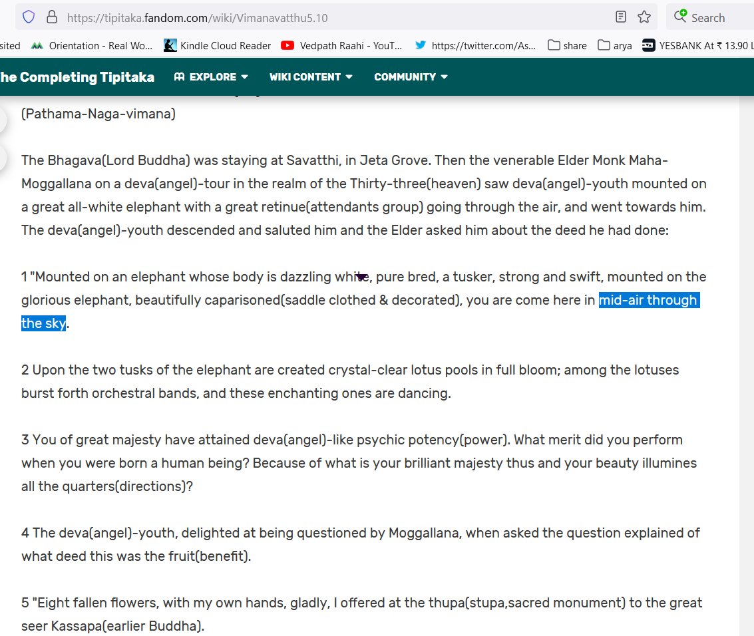
Task: Toggle reader view icon in address bar
Action: [621, 17]
